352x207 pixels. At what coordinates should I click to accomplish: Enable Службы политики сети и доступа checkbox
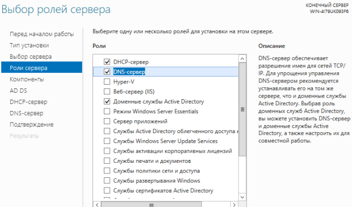coord(107,170)
